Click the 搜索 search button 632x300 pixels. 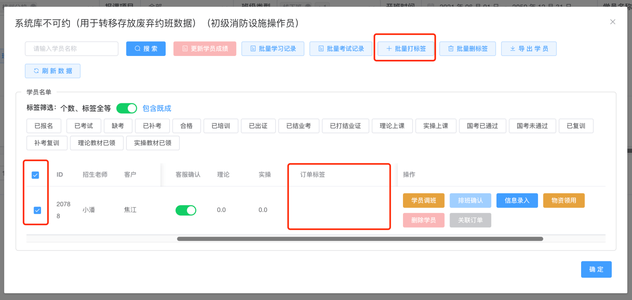click(146, 49)
